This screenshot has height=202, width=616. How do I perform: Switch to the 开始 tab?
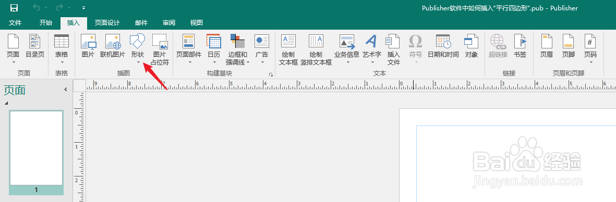[45, 23]
